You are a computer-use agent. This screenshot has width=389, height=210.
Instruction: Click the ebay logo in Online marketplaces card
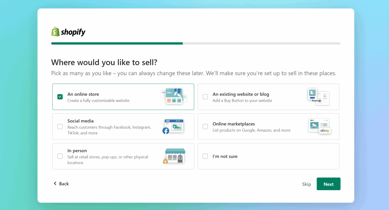click(325, 131)
